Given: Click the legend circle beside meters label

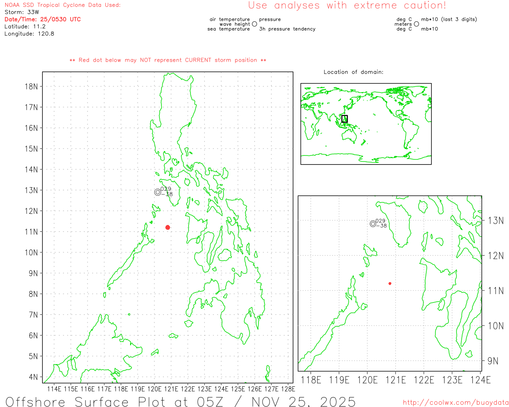Looking at the screenshot, I should (416, 24).
